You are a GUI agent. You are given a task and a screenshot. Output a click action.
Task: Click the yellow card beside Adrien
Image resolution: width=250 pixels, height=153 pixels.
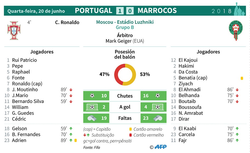point(76,140)
